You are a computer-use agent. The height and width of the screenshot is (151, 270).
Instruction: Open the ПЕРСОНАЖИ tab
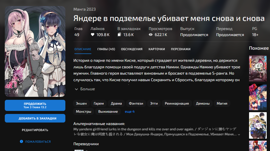coord(181,49)
